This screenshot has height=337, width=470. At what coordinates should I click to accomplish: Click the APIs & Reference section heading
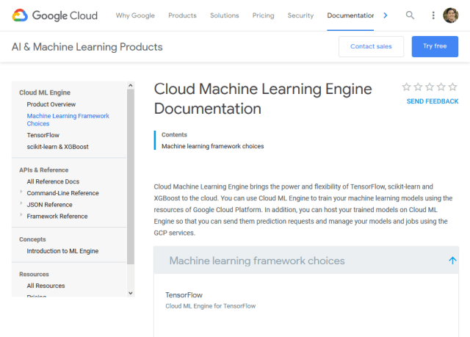click(44, 170)
